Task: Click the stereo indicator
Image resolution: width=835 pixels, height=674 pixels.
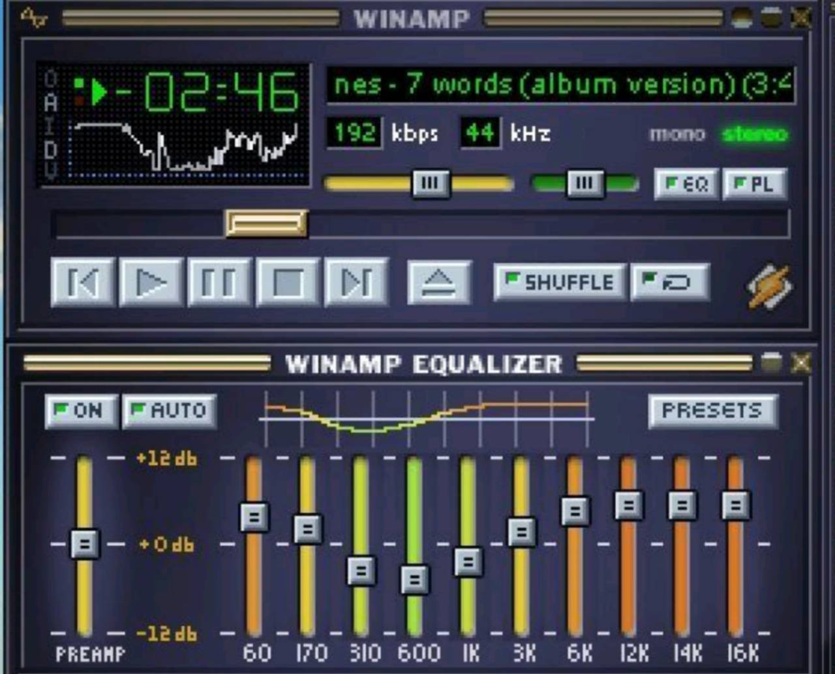Action: coord(755,134)
